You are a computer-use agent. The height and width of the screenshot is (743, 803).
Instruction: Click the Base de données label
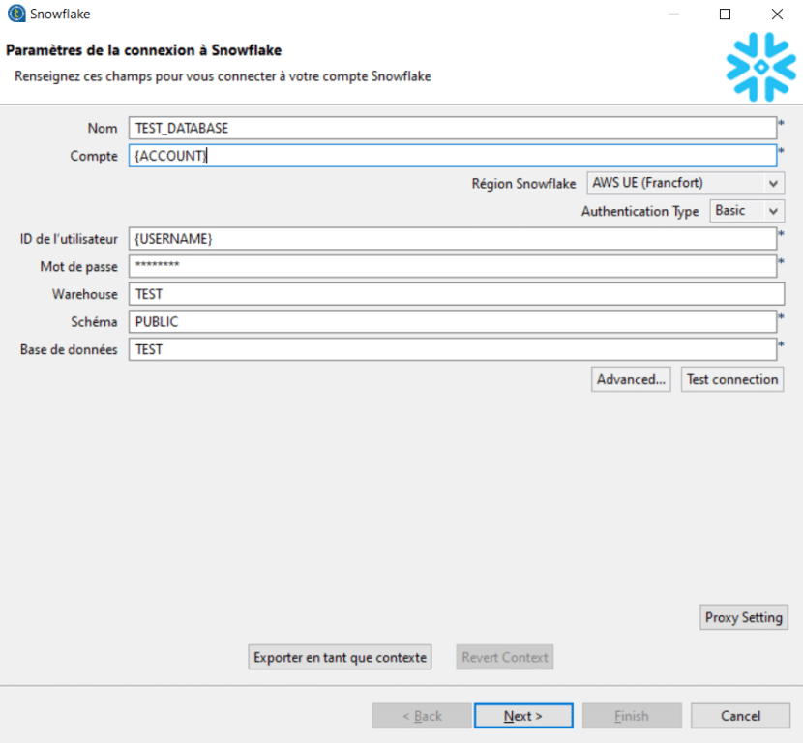coord(69,350)
